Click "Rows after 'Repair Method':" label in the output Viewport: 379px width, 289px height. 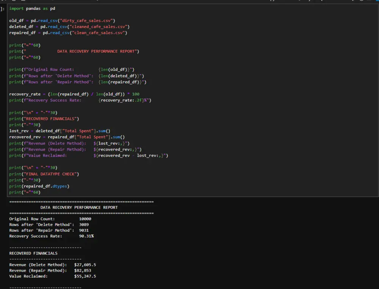pos(42,231)
